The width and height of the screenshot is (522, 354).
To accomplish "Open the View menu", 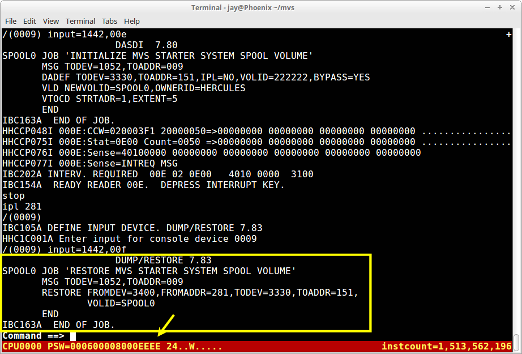I will click(x=50, y=22).
